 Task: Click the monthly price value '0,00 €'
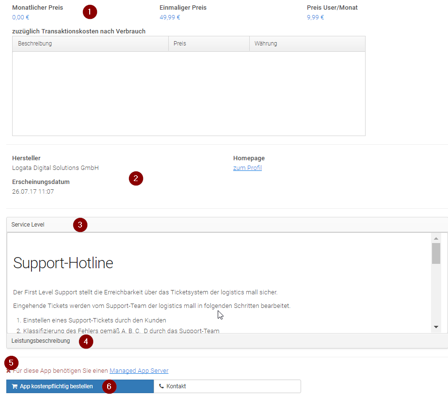[x=20, y=17]
